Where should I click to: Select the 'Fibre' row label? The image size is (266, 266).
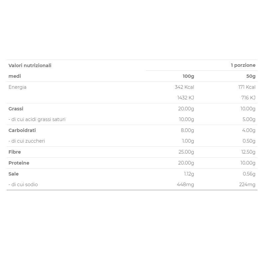[x=15, y=152]
